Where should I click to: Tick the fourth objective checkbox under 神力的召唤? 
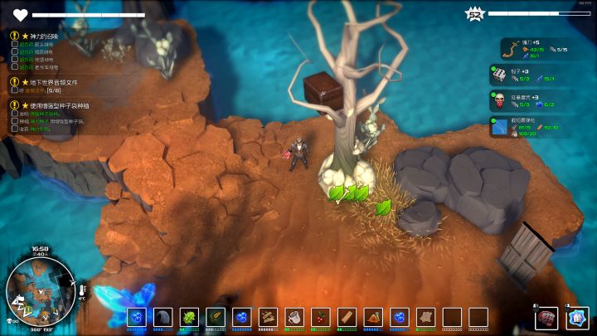click(14, 67)
